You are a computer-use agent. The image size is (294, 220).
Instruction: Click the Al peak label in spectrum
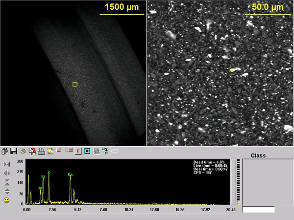click(40, 188)
